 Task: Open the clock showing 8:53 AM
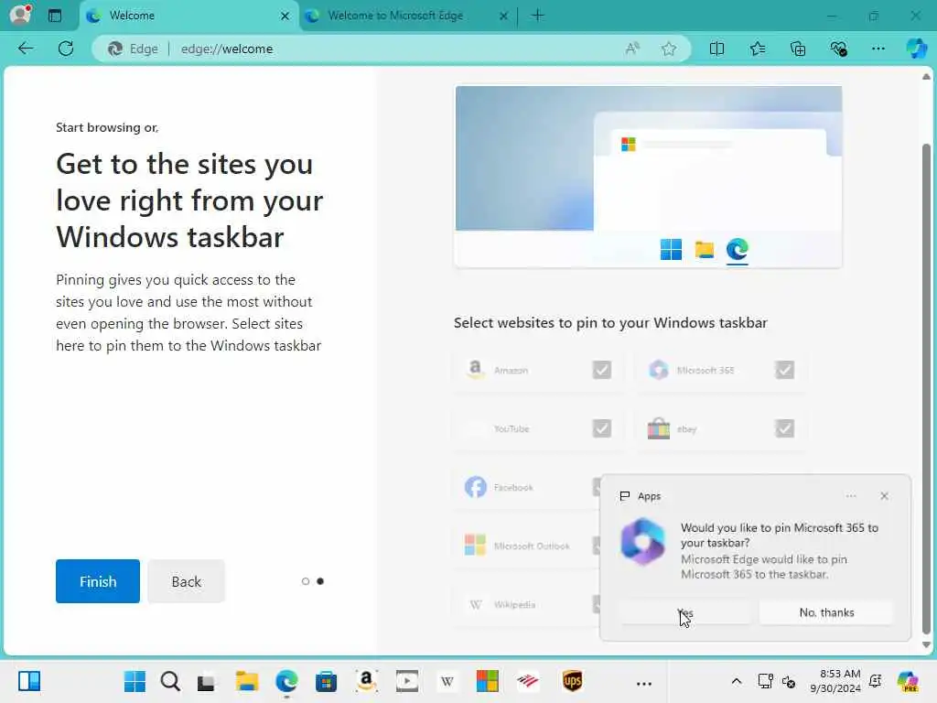click(x=835, y=681)
